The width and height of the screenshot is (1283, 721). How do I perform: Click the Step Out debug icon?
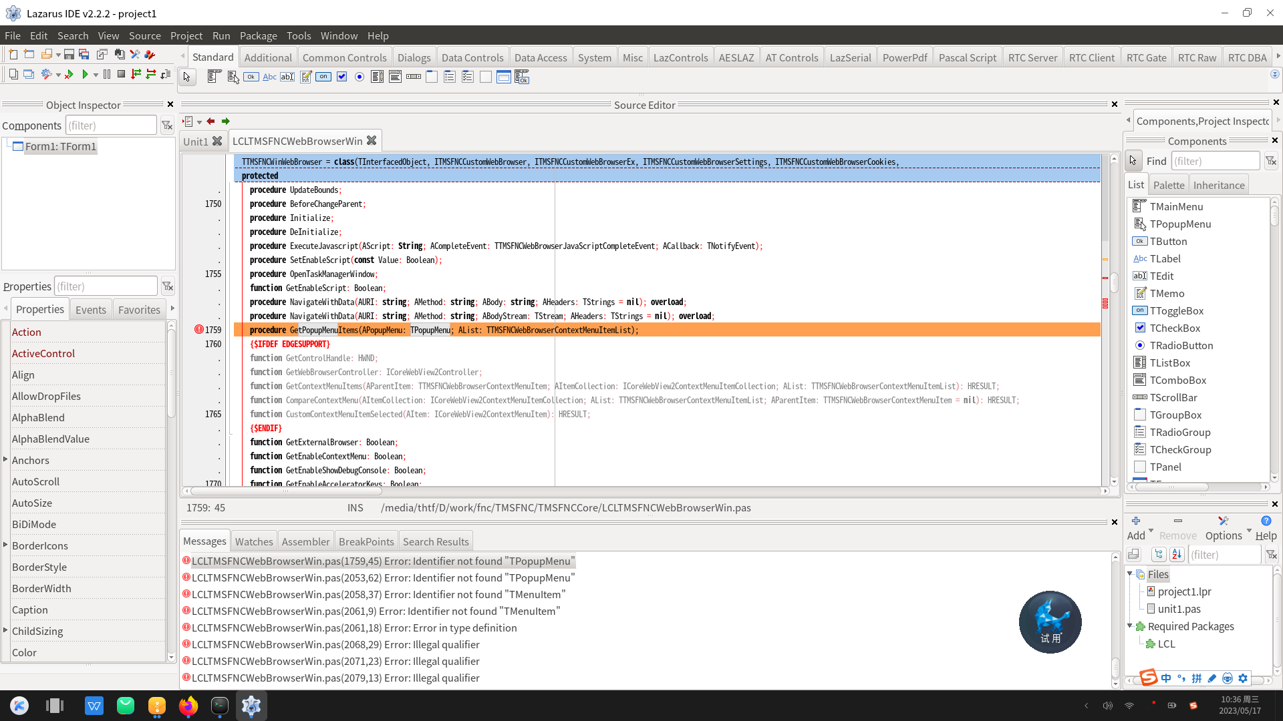(166, 74)
